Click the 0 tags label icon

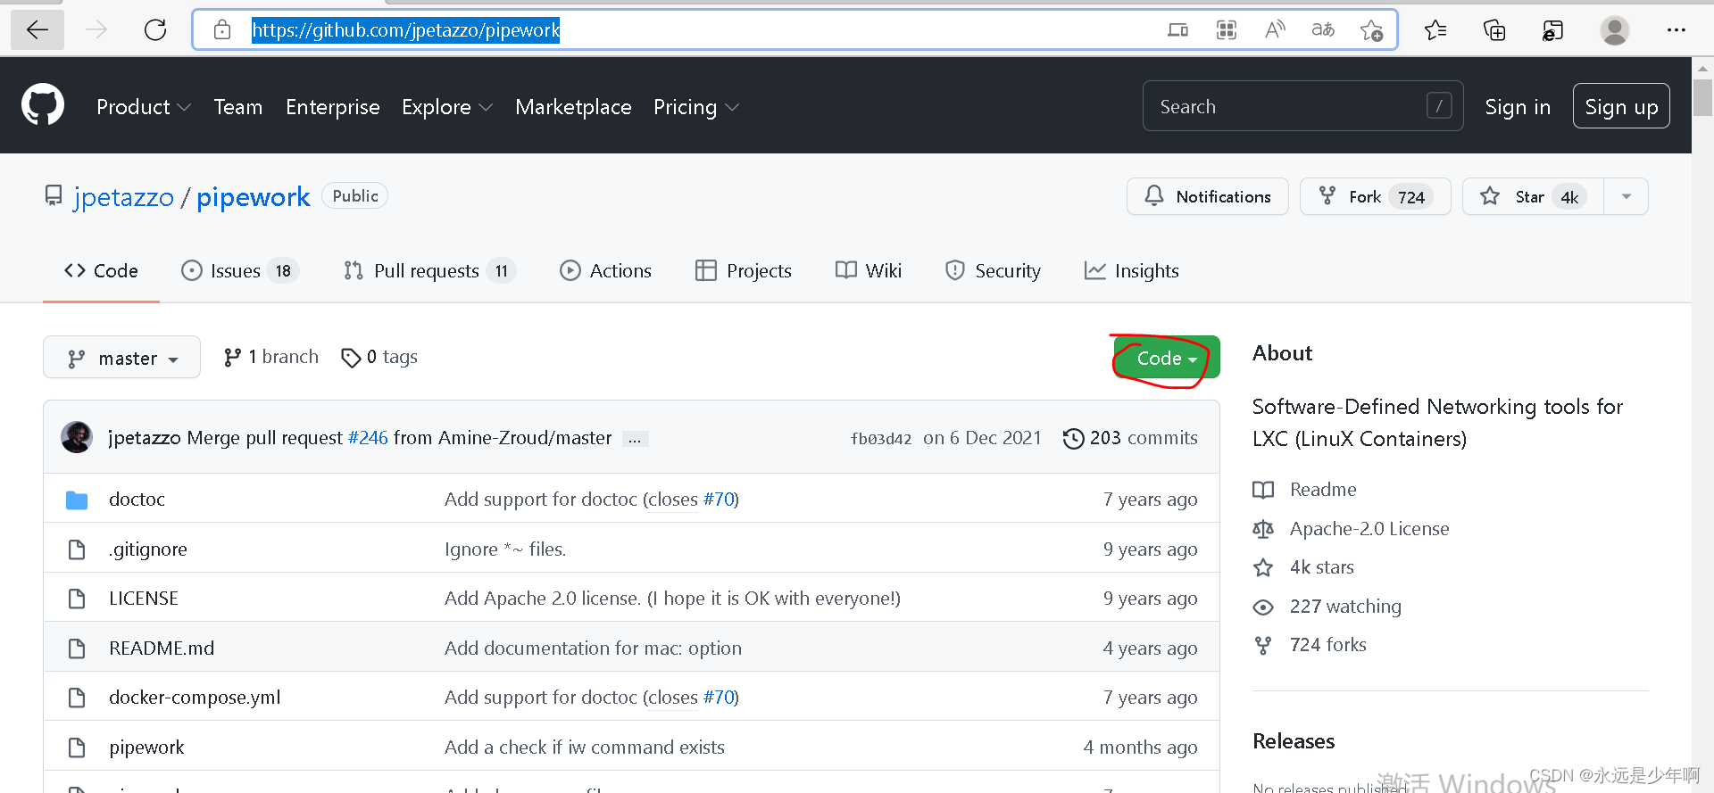351,358
